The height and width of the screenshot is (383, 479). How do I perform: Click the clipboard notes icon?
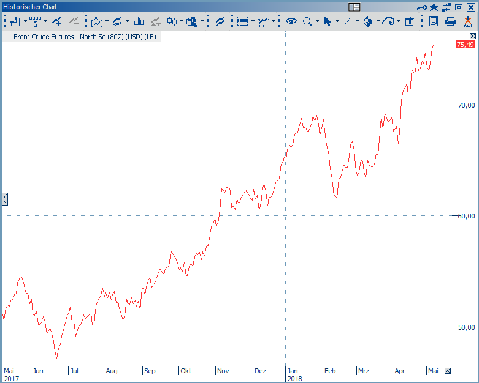click(x=434, y=21)
